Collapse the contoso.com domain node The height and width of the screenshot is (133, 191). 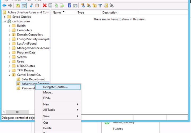(5, 21)
